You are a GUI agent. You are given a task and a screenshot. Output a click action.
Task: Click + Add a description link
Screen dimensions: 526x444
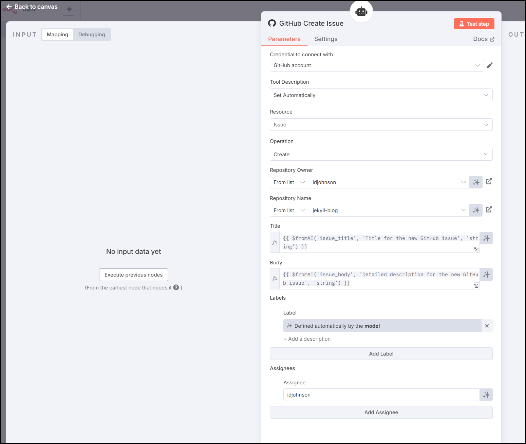point(307,339)
